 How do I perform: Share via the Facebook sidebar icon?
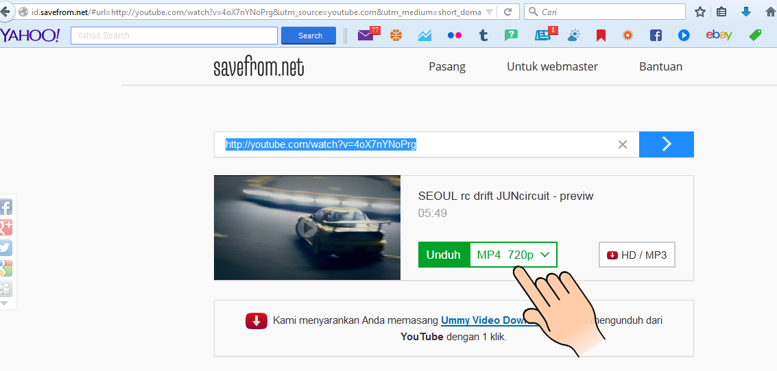5,207
